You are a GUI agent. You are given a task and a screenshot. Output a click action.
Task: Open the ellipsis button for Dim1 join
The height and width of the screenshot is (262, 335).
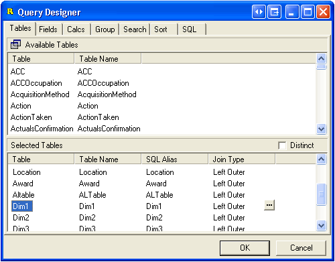tap(269, 205)
